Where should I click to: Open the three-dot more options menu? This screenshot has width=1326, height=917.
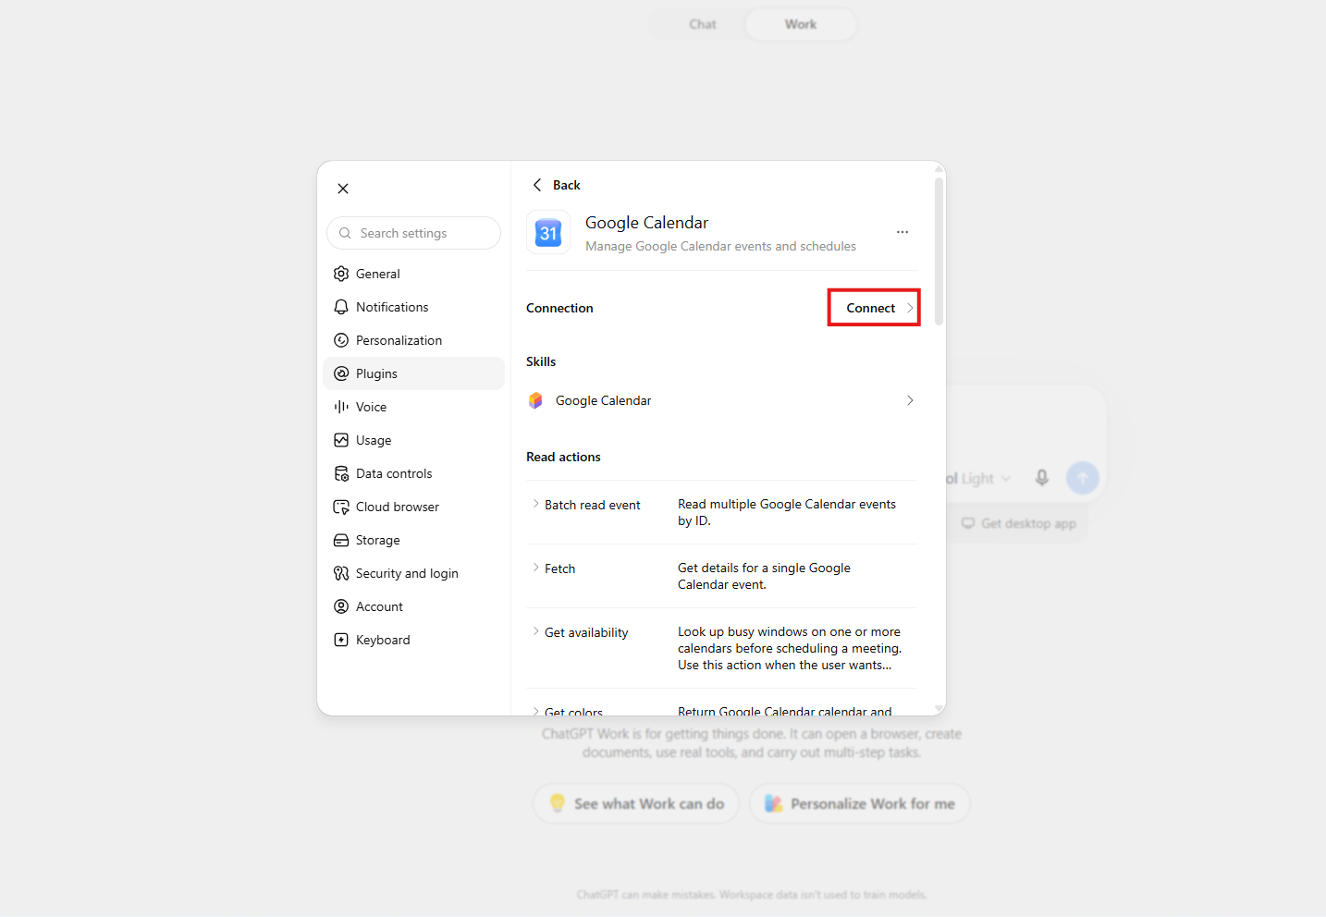coord(902,232)
